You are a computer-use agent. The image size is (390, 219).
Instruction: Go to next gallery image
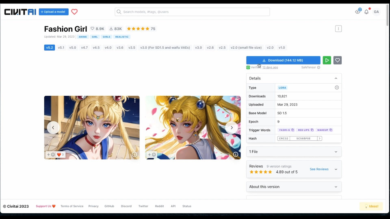point(232,128)
